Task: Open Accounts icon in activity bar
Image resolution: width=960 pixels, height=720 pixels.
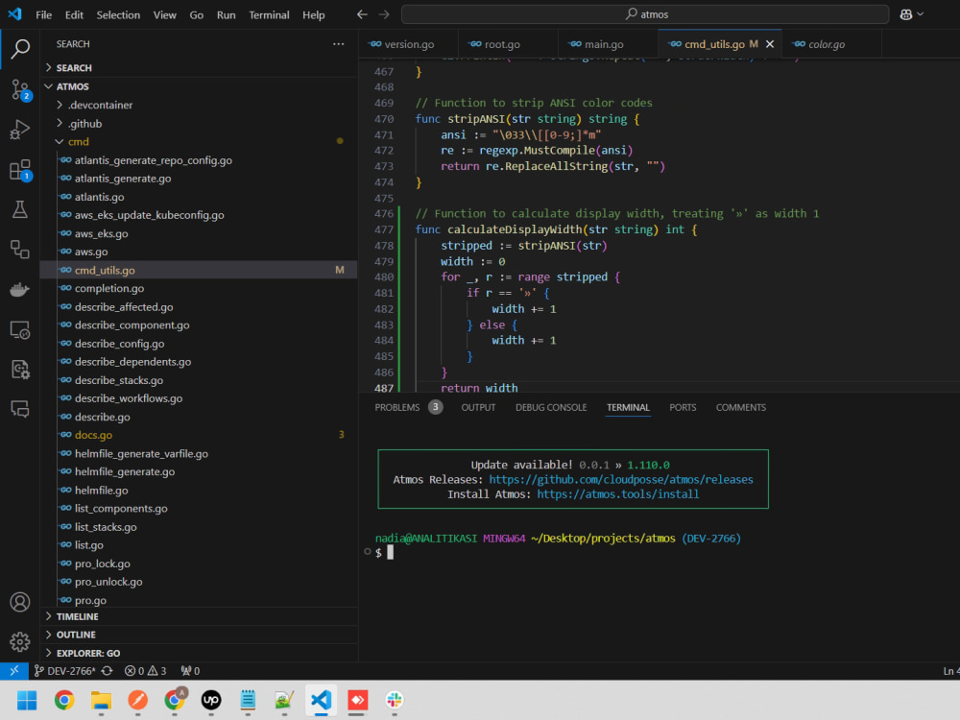Action: (x=19, y=602)
